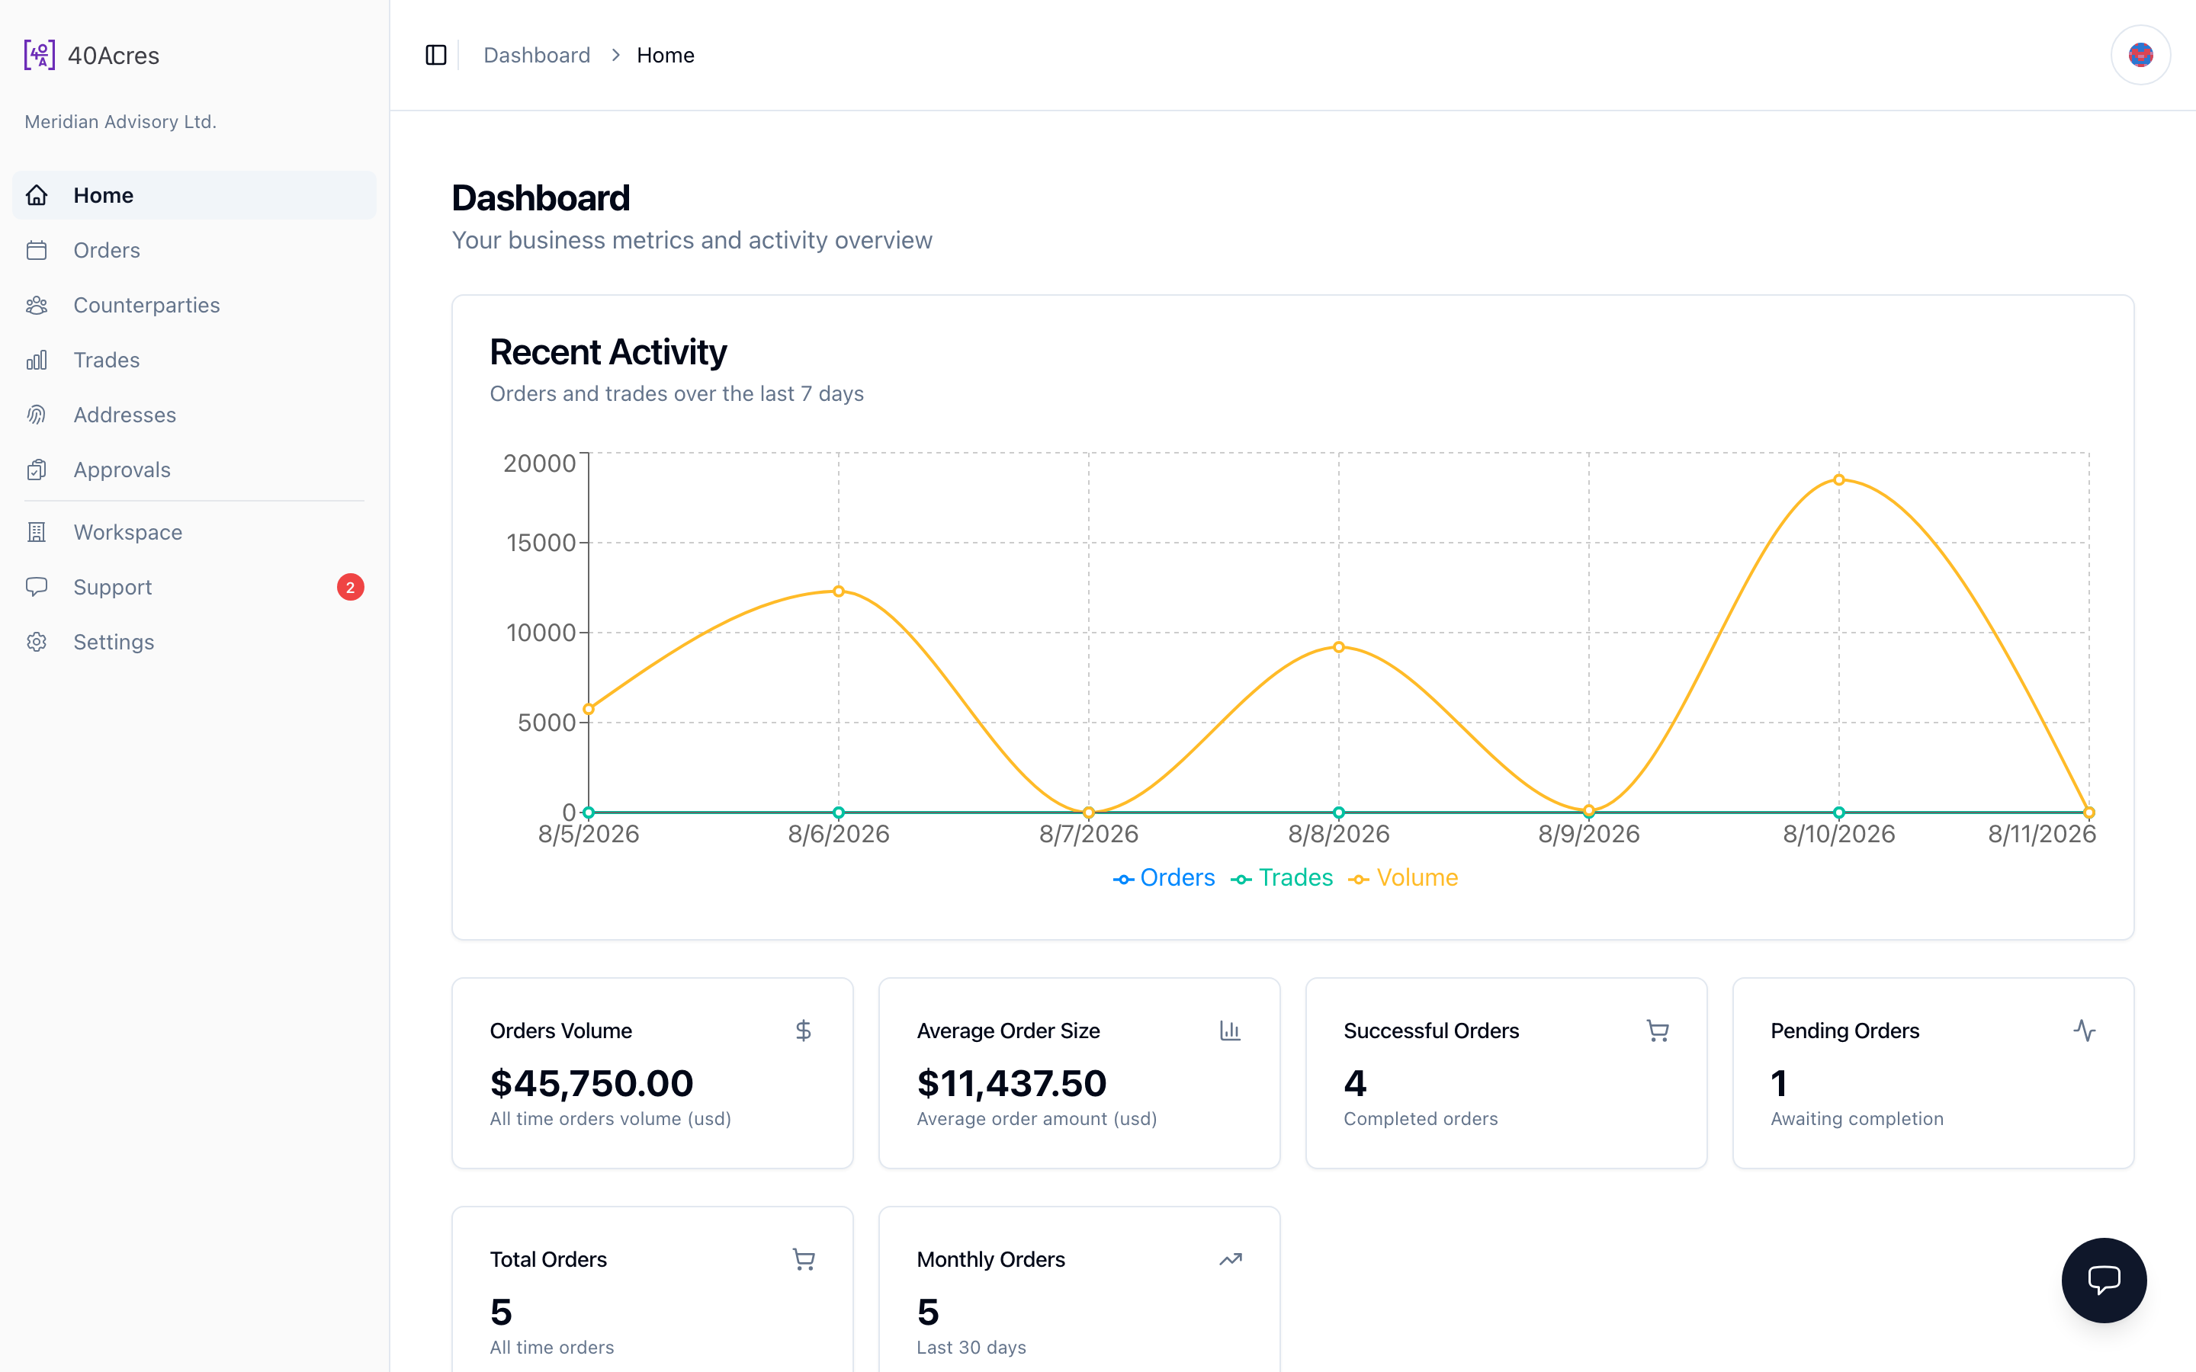Go to the Home menu item

click(194, 195)
